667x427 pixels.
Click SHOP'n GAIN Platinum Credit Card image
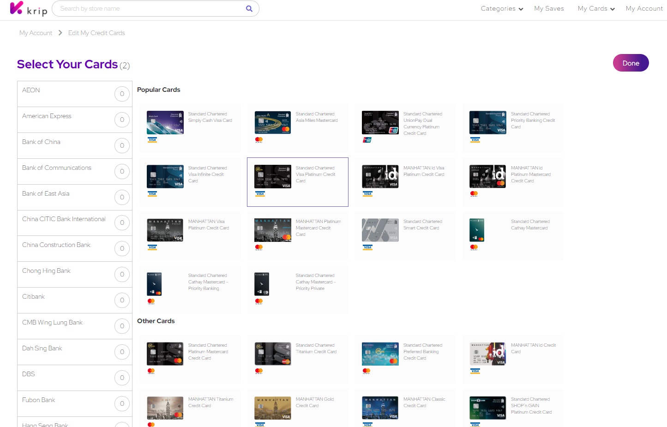pyautogui.click(x=488, y=408)
